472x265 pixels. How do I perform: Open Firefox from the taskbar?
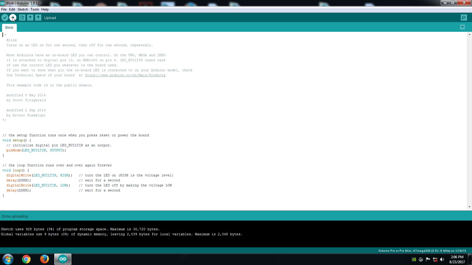click(45, 259)
